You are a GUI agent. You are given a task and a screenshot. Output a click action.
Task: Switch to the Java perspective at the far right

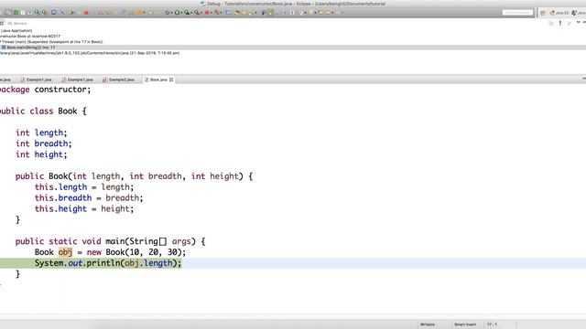579,13
